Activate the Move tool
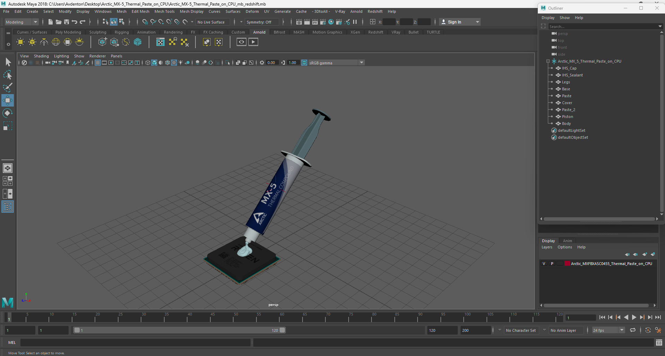Image resolution: width=665 pixels, height=356 pixels. click(8, 101)
